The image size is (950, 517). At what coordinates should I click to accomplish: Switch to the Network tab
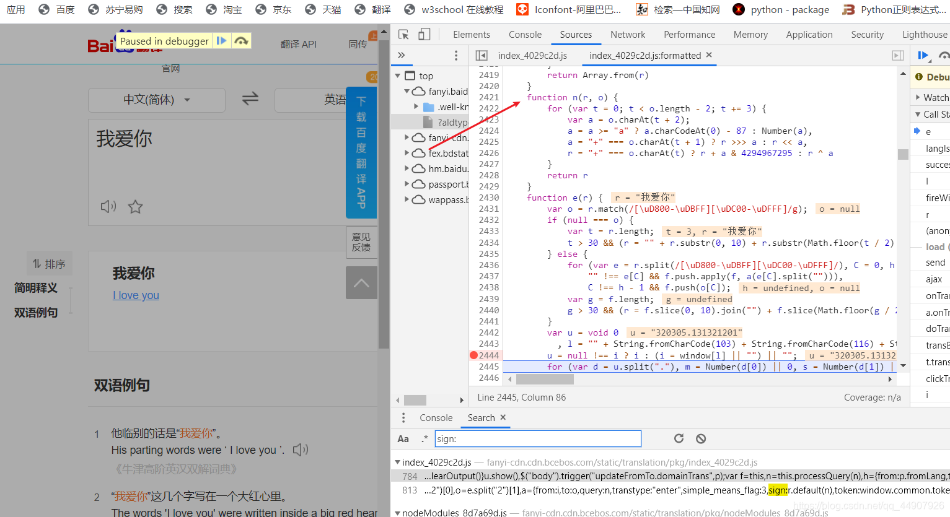coord(628,35)
